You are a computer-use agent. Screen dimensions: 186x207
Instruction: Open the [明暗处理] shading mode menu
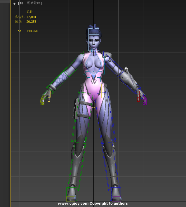tap(34, 3)
